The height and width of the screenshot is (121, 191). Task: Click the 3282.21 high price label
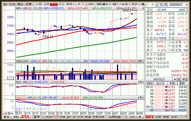coord(128,11)
